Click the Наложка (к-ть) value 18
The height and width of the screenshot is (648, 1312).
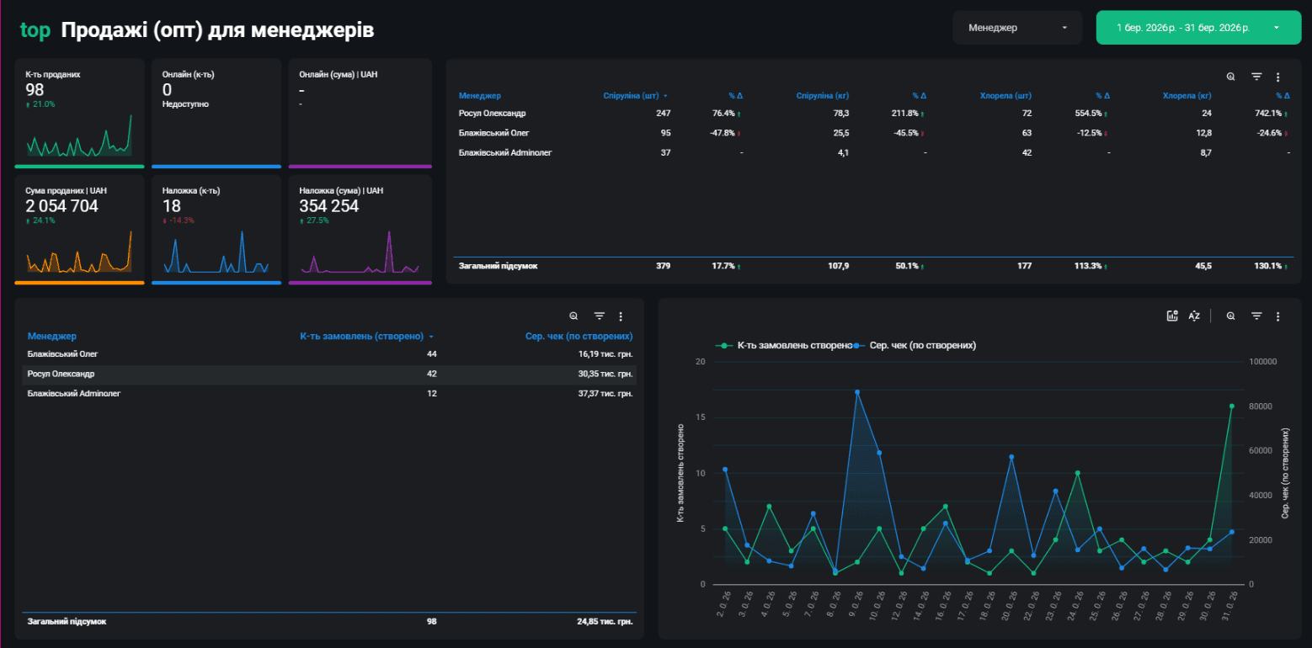pos(172,206)
